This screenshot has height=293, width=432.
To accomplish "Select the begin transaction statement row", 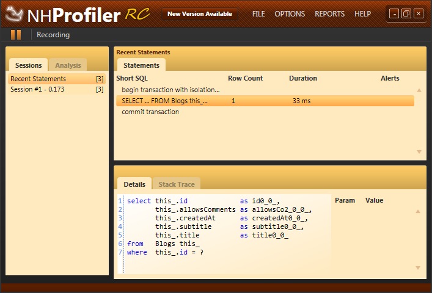I will tap(265, 90).
